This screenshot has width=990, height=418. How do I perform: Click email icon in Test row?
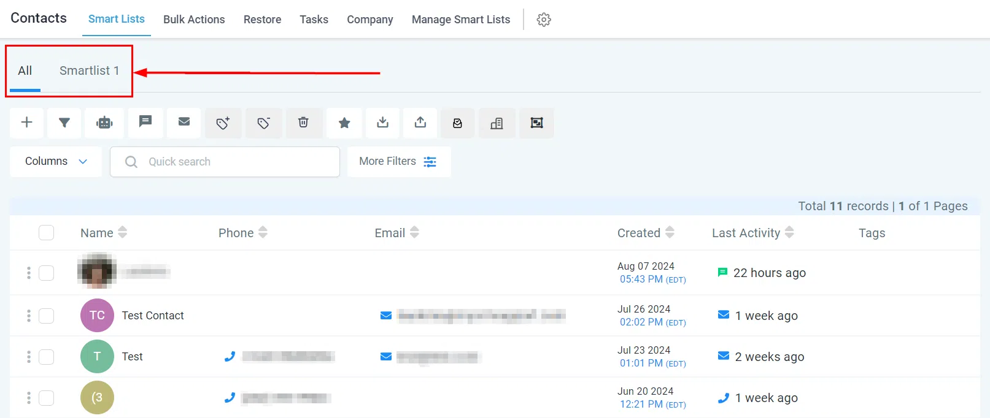[386, 357]
